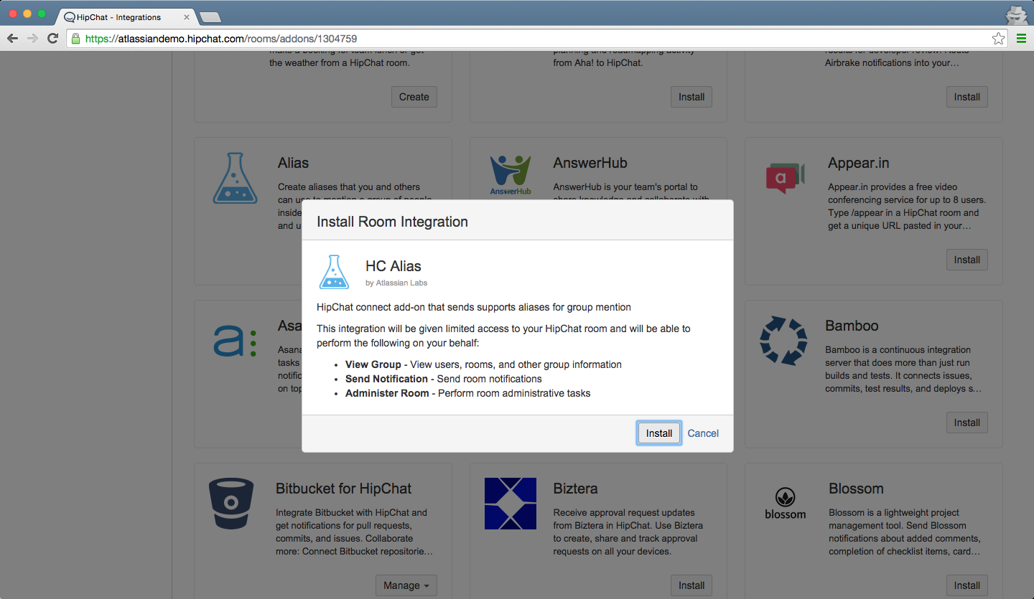The height and width of the screenshot is (599, 1034).
Task: Open a new browser tab
Action: point(210,17)
